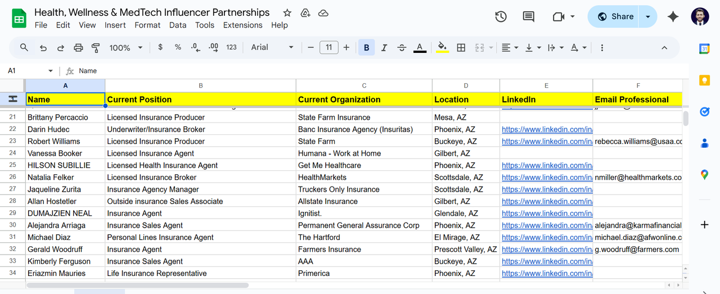Open the Google account avatar
The image size is (720, 294).
[x=700, y=17]
